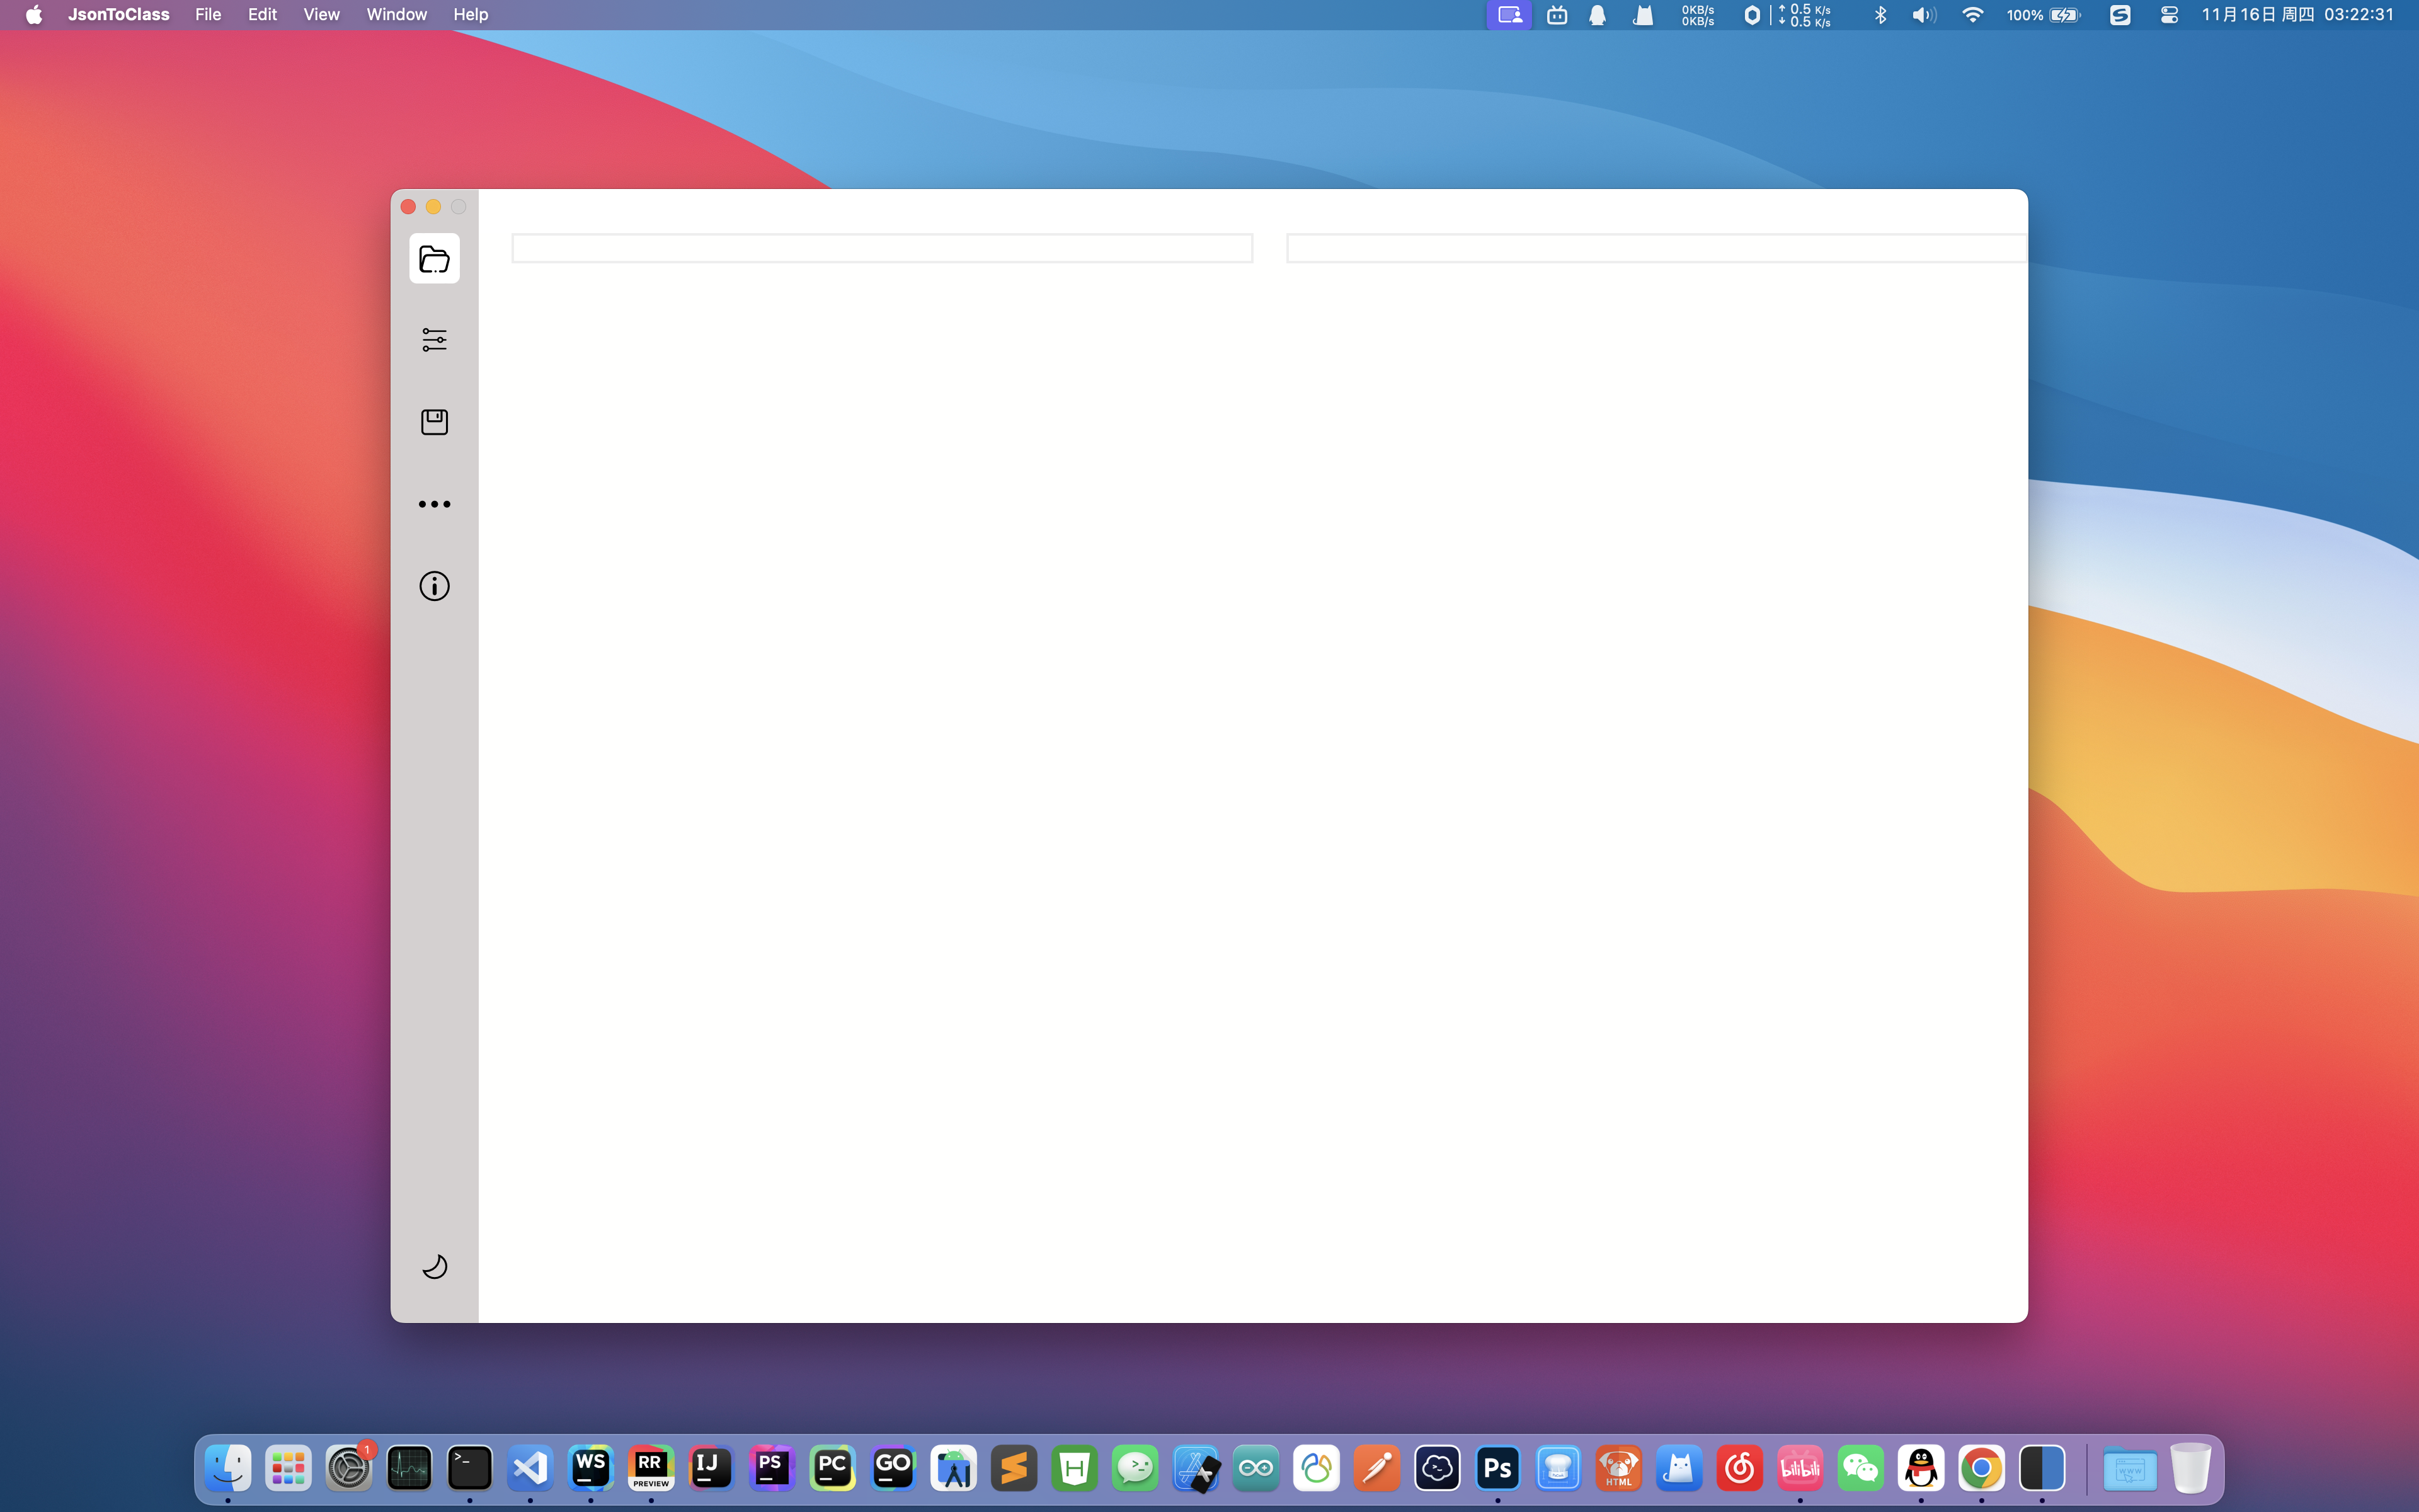Launch Visual Studio Code from the Dock
The image size is (2419, 1512).
point(531,1468)
